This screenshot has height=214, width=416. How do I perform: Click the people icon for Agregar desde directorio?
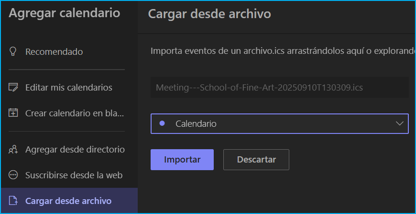pyautogui.click(x=13, y=149)
